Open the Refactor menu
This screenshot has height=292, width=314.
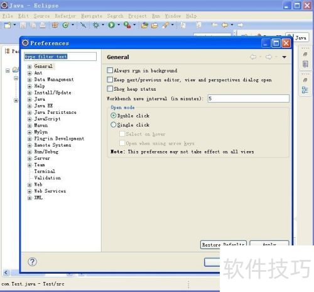[65, 16]
